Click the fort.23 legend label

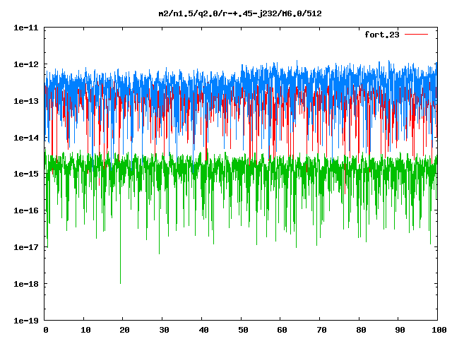382,35
